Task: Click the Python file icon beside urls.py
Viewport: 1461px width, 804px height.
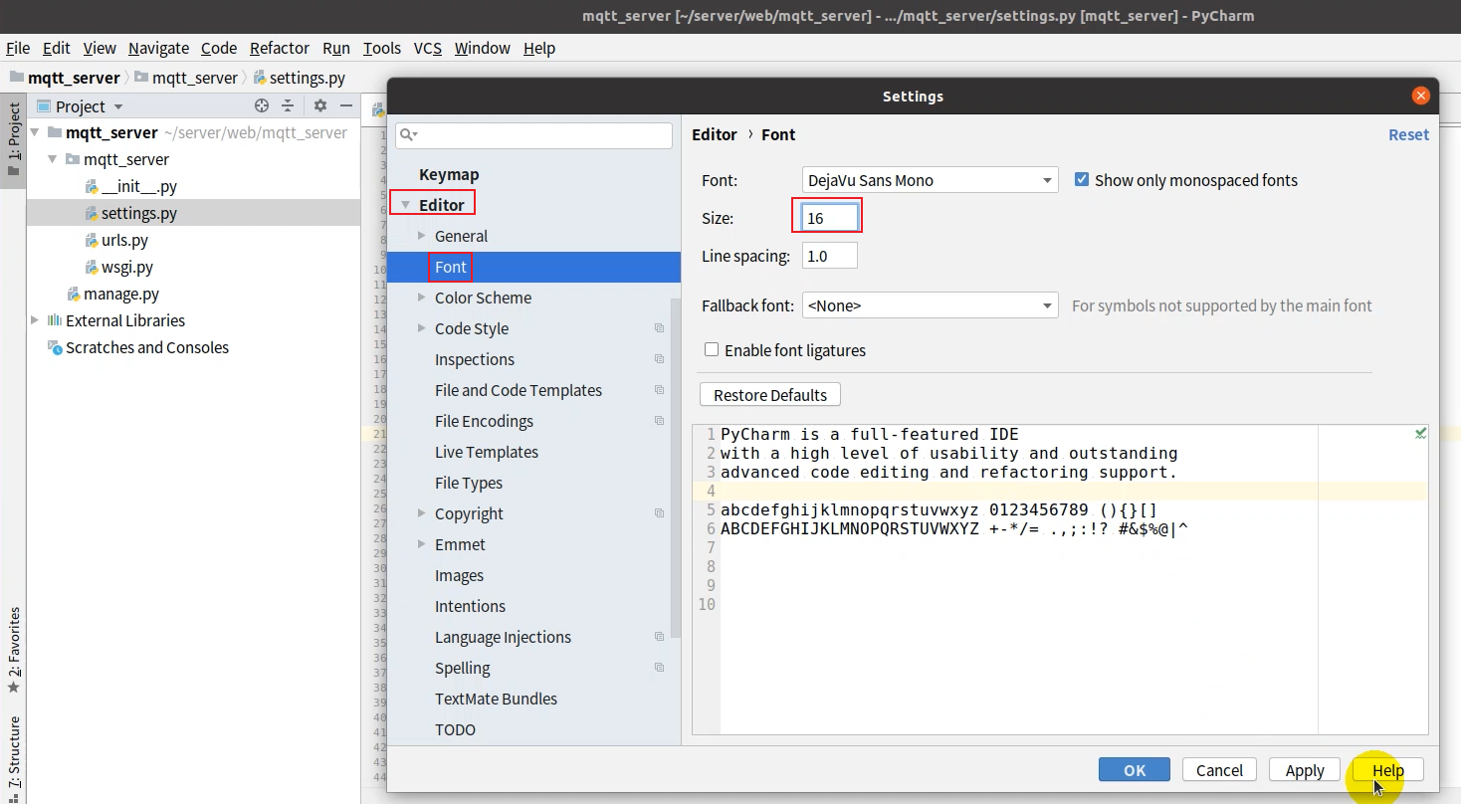Action: pyautogui.click(x=93, y=240)
